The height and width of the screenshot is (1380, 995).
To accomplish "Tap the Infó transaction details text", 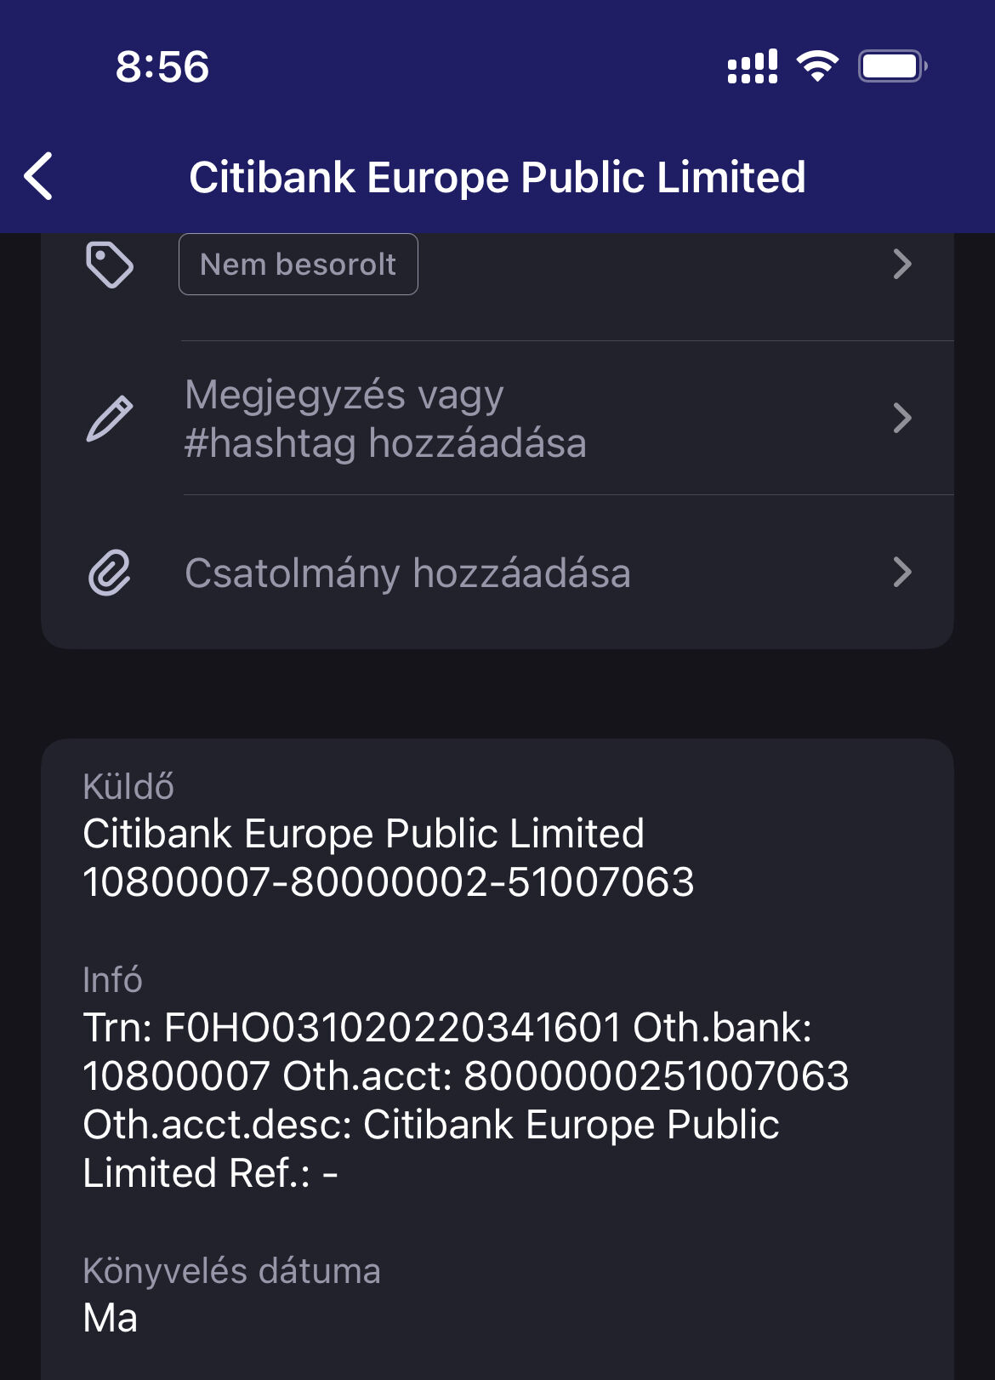I will click(x=465, y=1100).
